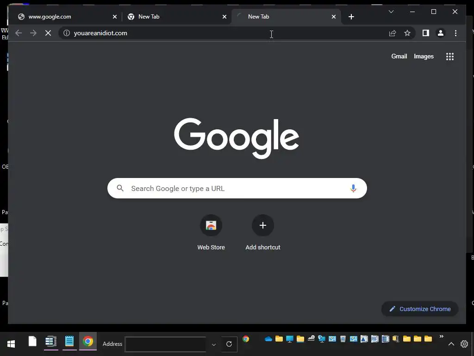This screenshot has width=474, height=356.
Task: View site information icon in address bar
Action: coord(67,33)
